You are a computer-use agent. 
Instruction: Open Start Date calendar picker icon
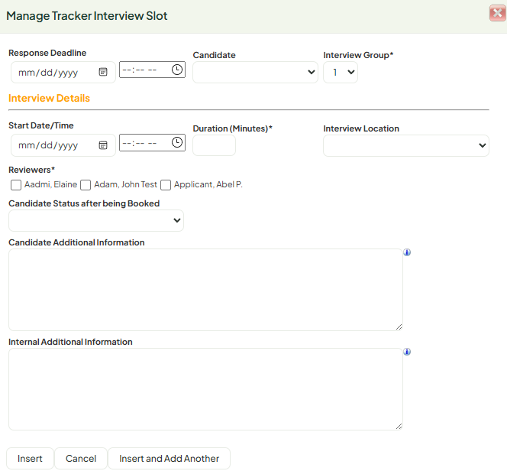pos(103,145)
